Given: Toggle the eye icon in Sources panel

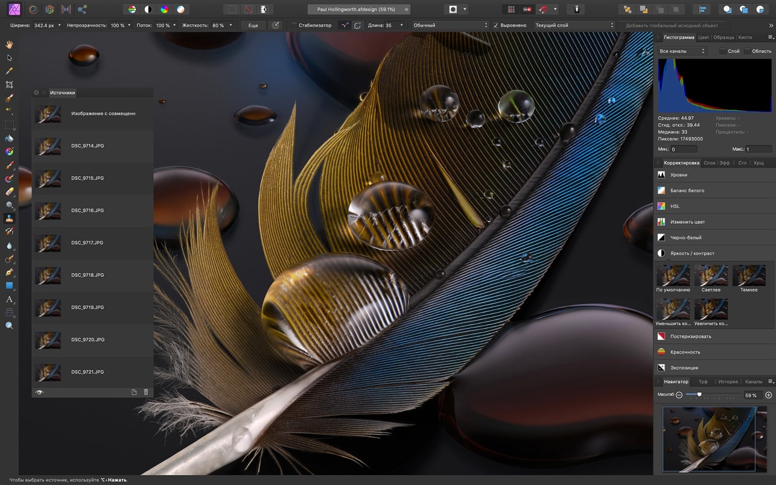Looking at the screenshot, I should [x=40, y=392].
